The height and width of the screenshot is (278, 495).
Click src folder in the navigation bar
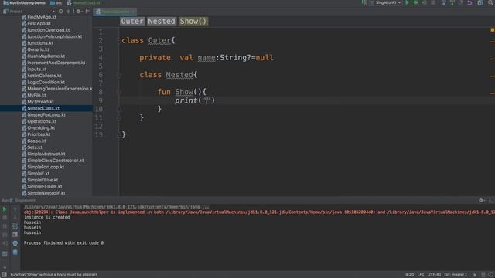point(56,3)
